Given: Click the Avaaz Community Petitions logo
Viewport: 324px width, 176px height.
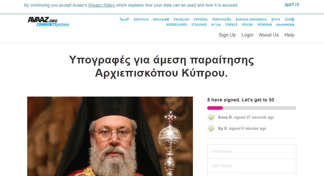Looking at the screenshot, I should tap(49, 22).
